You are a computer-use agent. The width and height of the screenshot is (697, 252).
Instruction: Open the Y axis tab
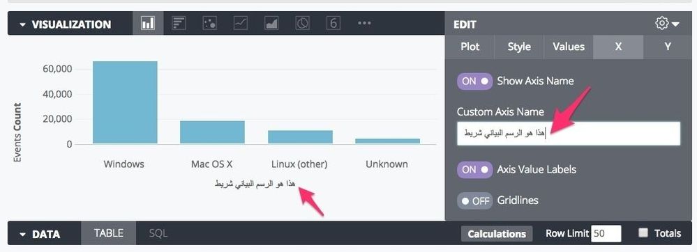[x=668, y=47]
